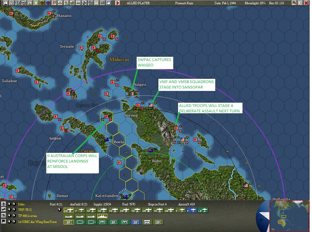
Task: Select the rightmost BF land unit icon
Action: [158, 222]
